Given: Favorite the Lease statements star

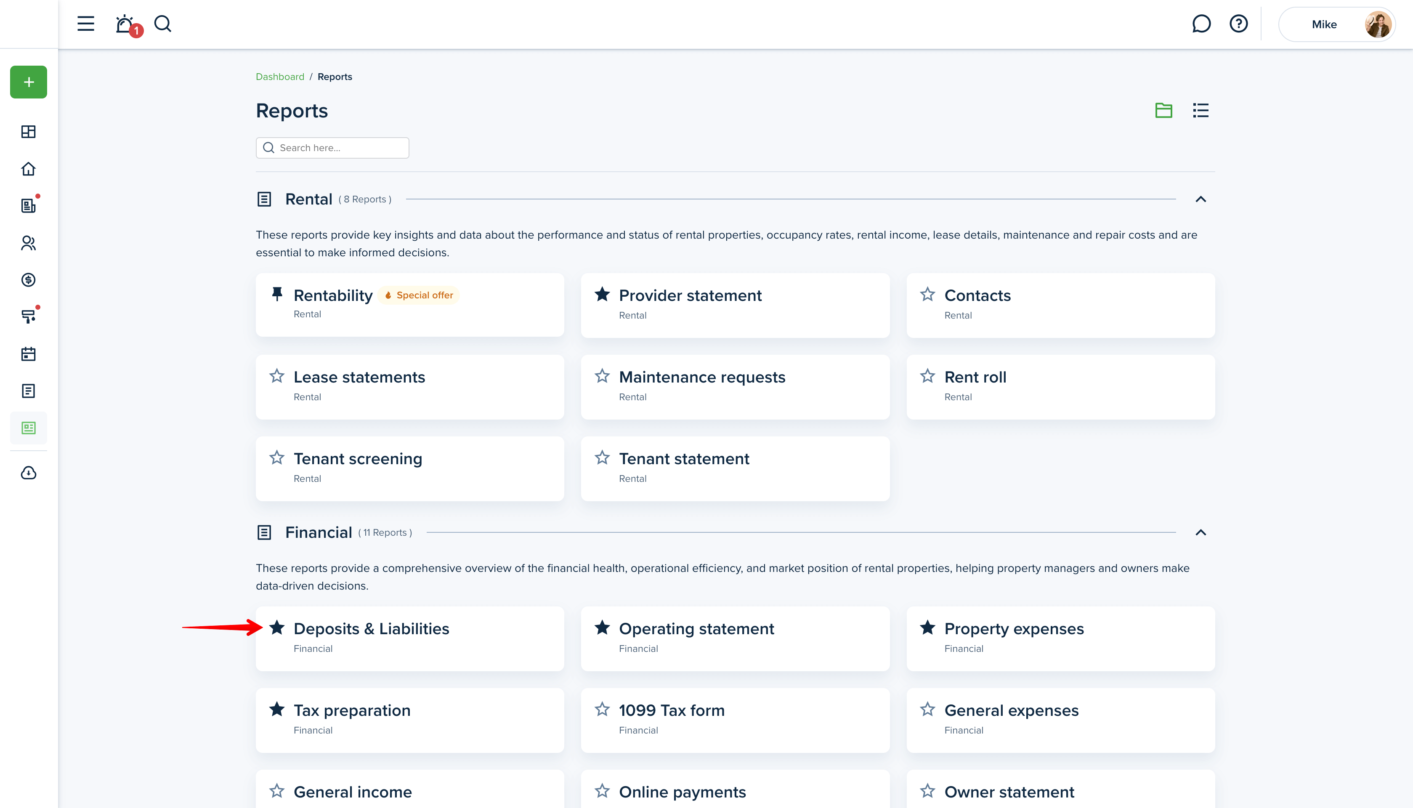Looking at the screenshot, I should click(277, 376).
